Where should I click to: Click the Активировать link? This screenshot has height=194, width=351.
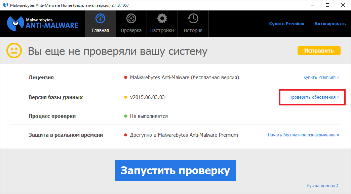tap(330, 24)
